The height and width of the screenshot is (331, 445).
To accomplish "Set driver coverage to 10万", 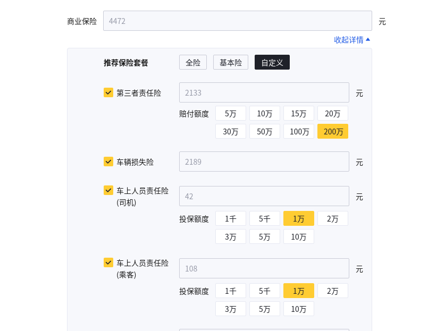I will pyautogui.click(x=299, y=237).
